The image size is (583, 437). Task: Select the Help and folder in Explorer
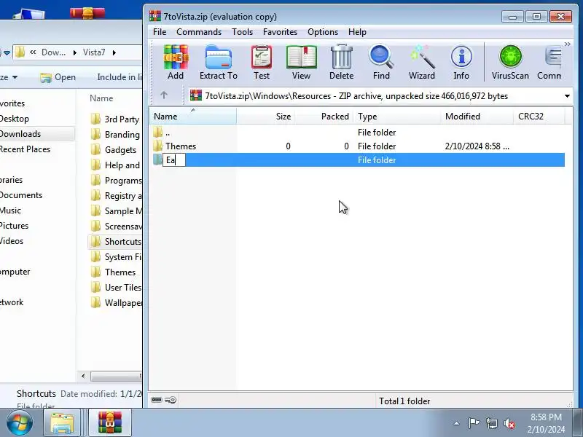[116, 165]
